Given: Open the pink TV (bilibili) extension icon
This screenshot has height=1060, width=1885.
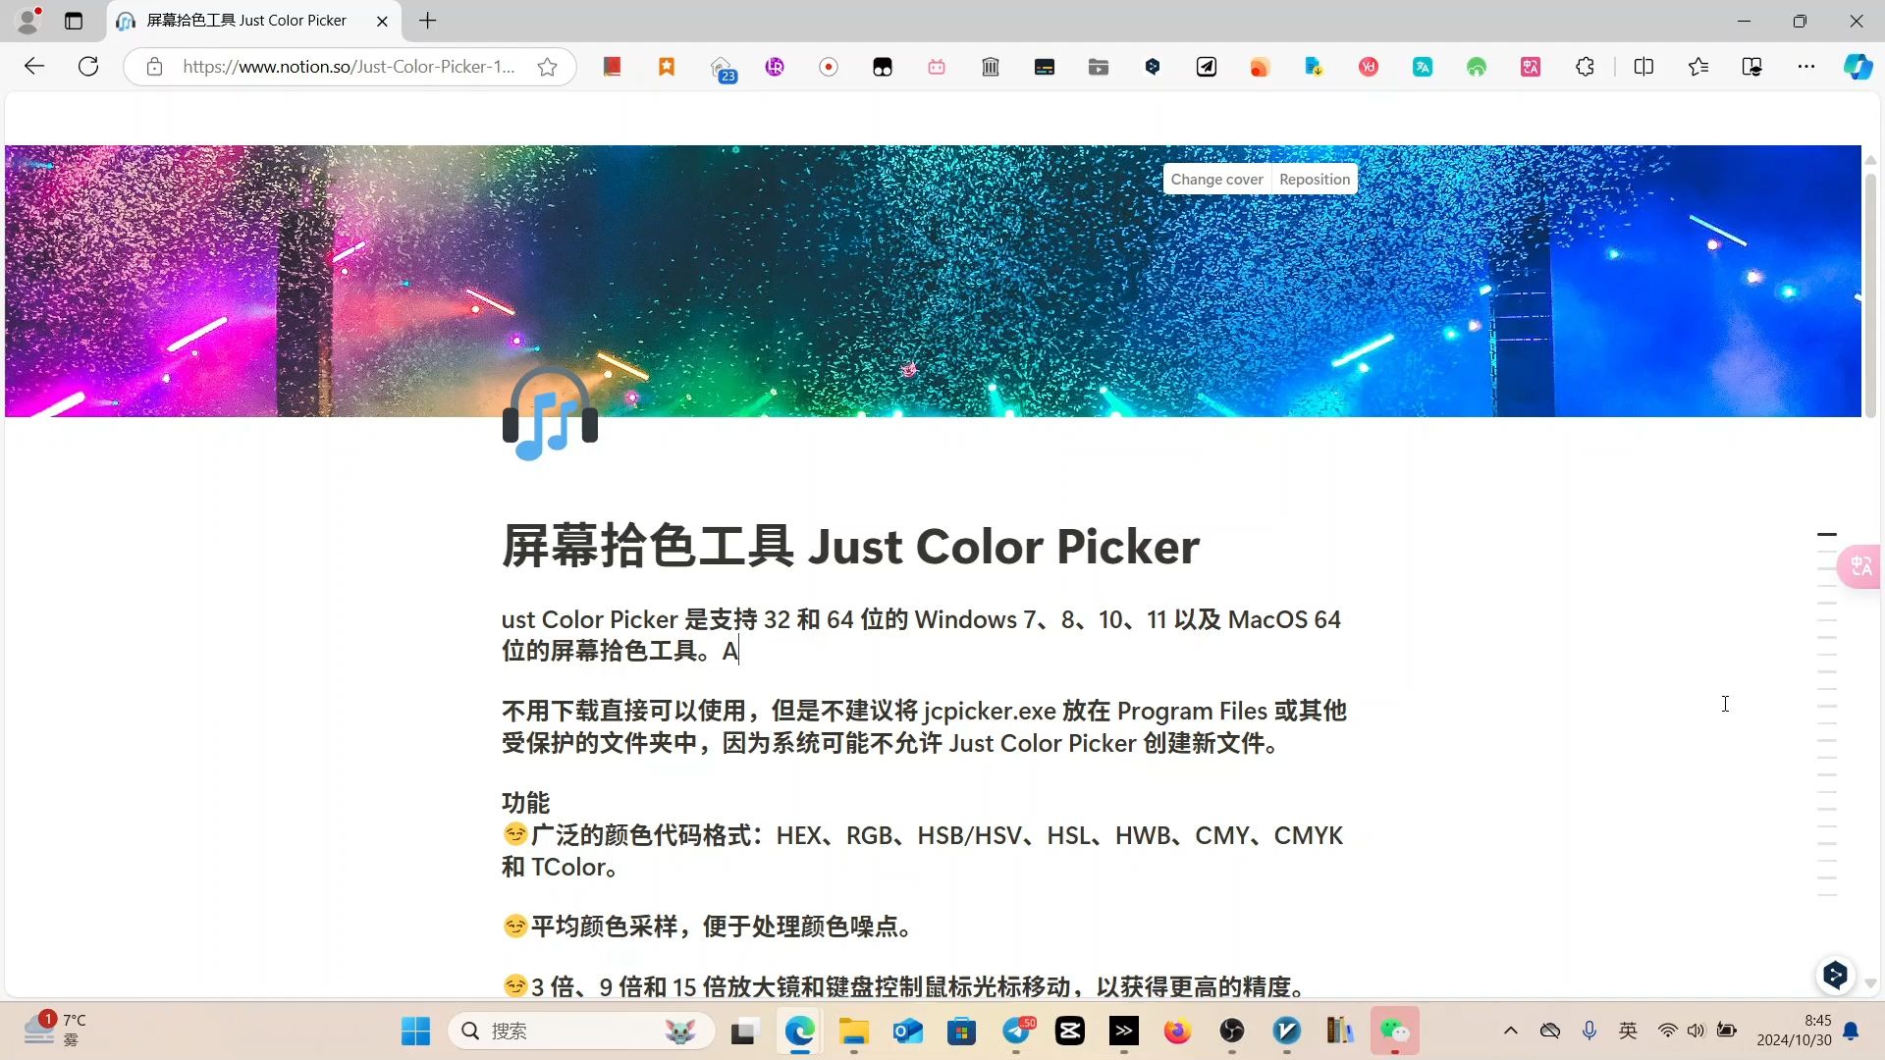Looking at the screenshot, I should click(x=937, y=67).
